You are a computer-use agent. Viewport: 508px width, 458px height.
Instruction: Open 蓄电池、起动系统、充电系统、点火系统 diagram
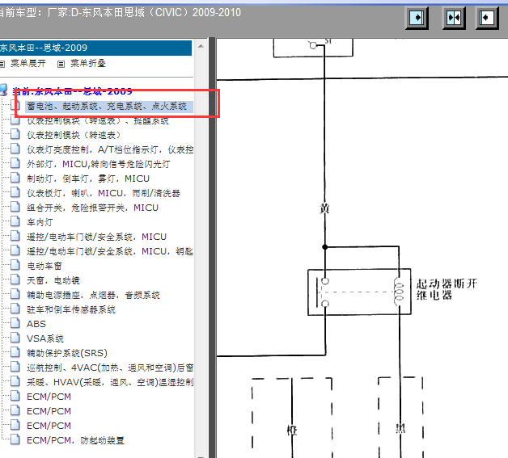pyautogui.click(x=107, y=106)
